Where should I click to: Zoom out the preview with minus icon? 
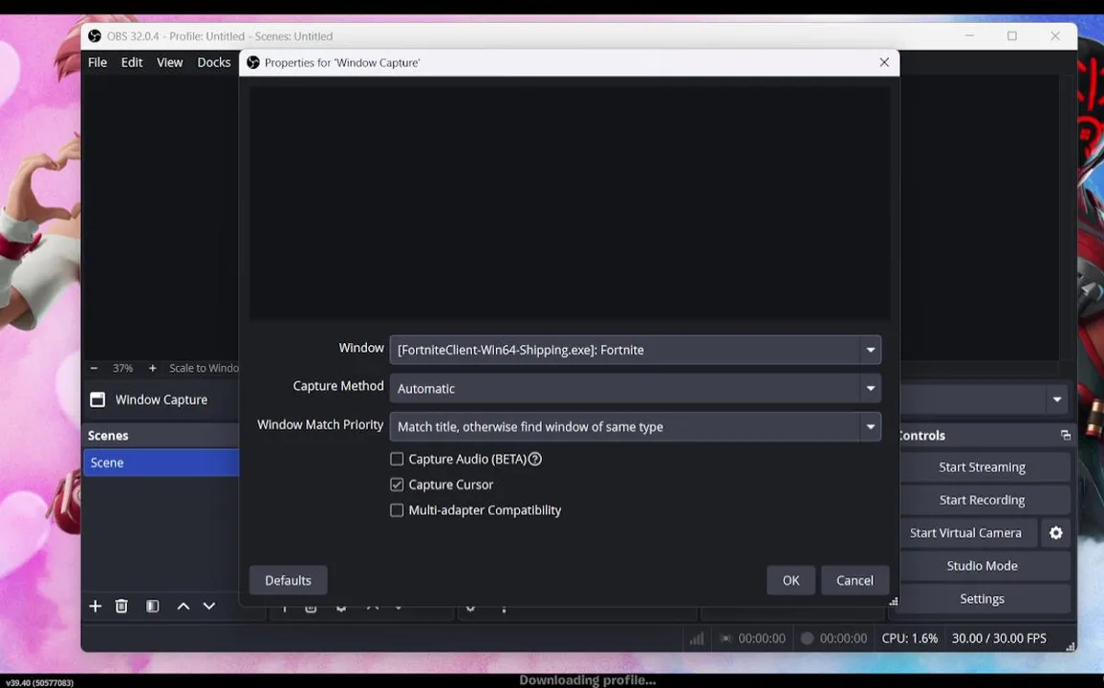pyautogui.click(x=94, y=368)
